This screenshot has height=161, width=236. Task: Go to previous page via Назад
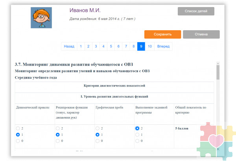[69, 46]
